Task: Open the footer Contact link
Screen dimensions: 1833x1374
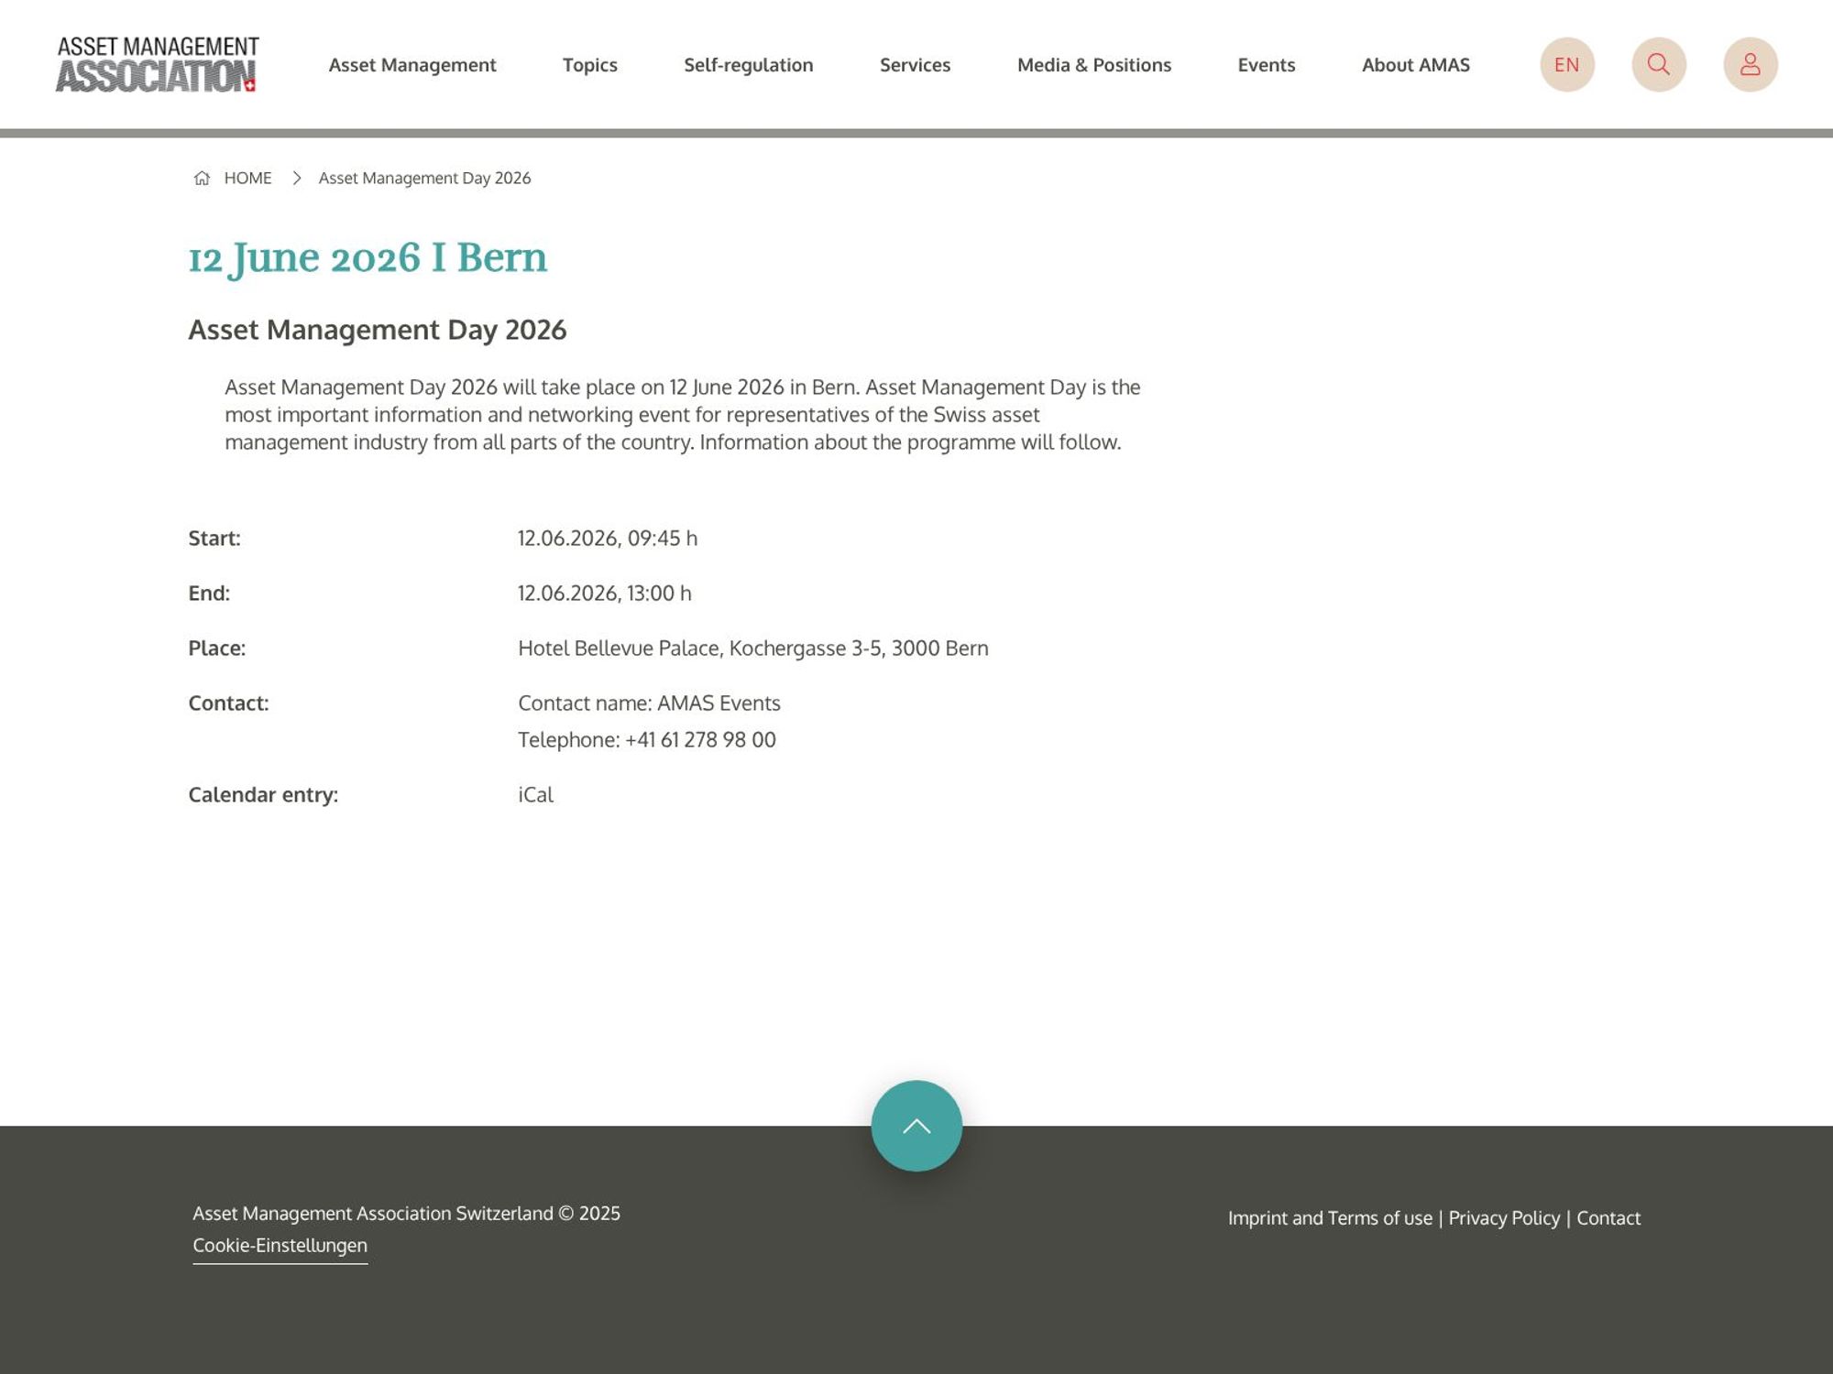Action: (1608, 1218)
